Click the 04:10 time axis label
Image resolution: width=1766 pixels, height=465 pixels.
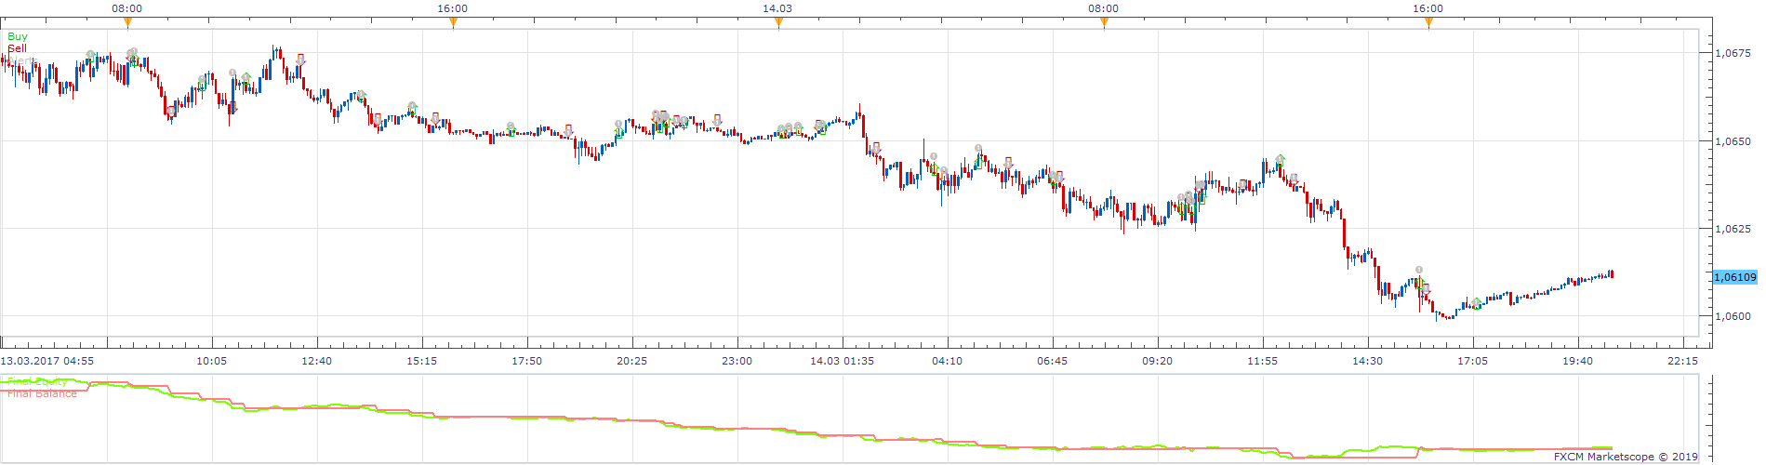(948, 361)
